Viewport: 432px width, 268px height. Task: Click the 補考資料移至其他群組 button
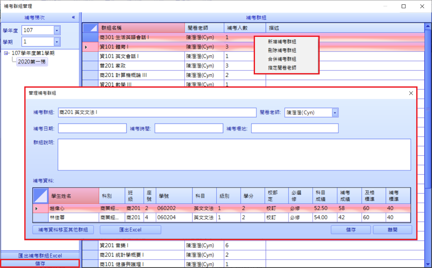(x=63, y=230)
